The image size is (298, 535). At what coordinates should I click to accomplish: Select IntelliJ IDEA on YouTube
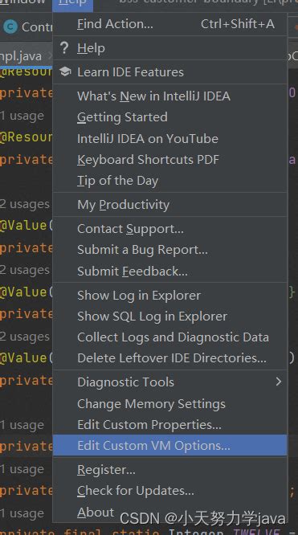coord(170,138)
